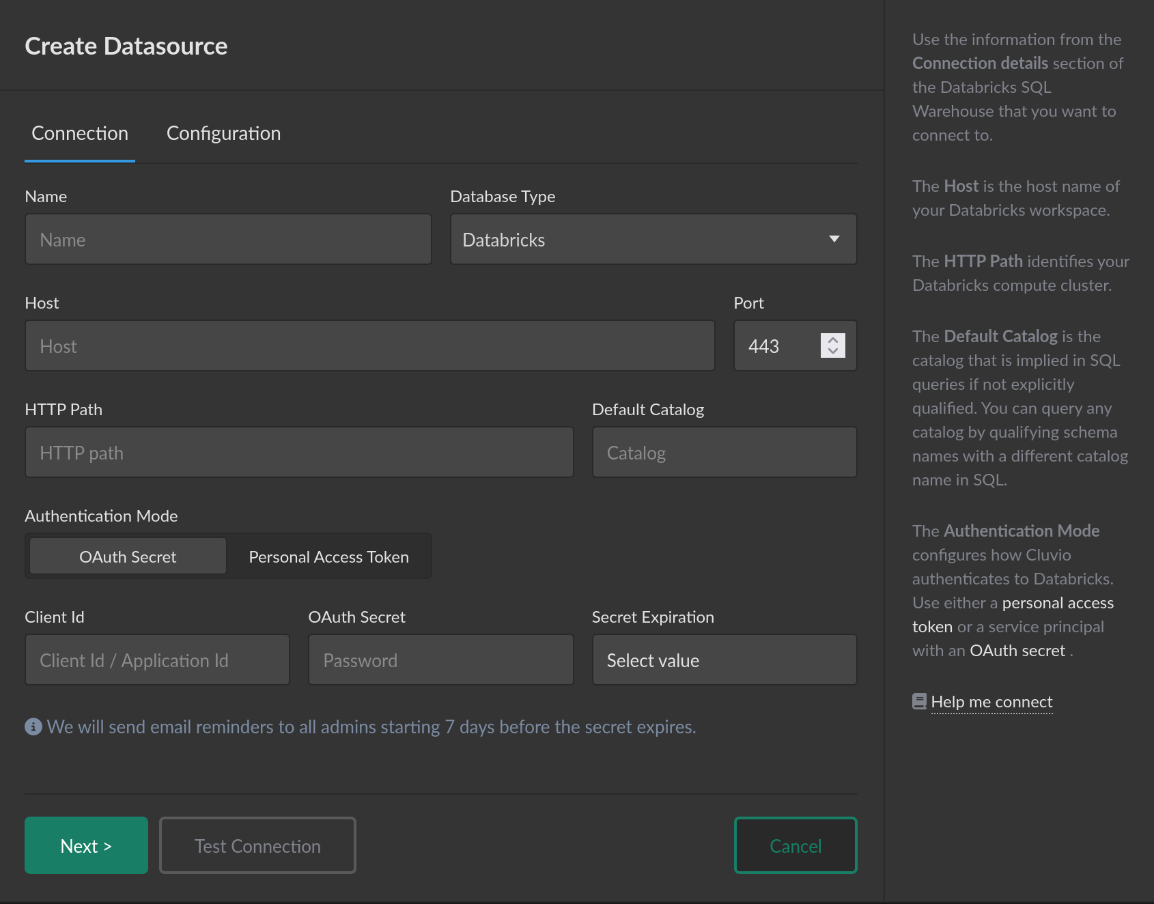This screenshot has height=904, width=1154.
Task: Click the Test Connection button
Action: point(257,845)
